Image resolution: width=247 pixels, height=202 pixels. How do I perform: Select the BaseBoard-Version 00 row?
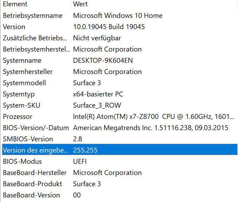(31, 195)
